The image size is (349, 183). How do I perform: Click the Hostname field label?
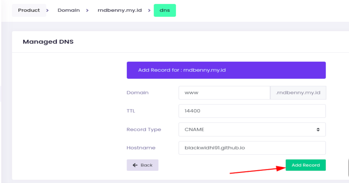[141, 148]
